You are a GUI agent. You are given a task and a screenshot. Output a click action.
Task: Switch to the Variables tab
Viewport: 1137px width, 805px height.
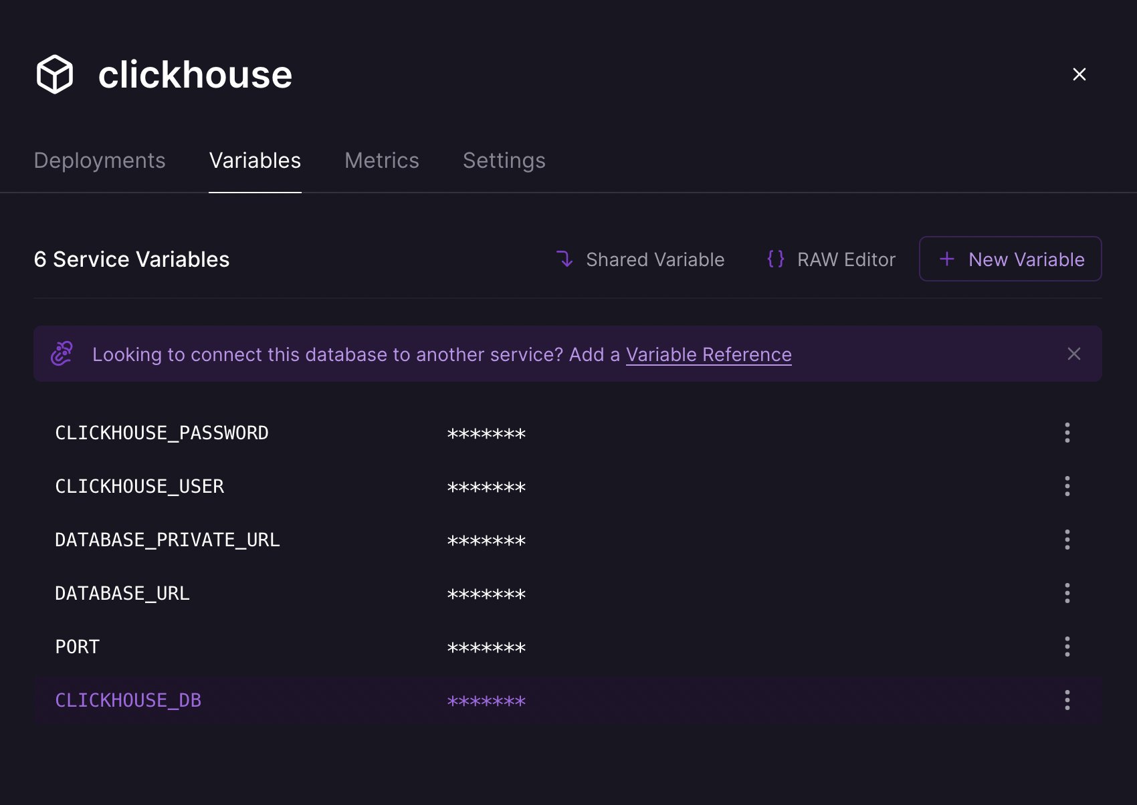point(255,160)
